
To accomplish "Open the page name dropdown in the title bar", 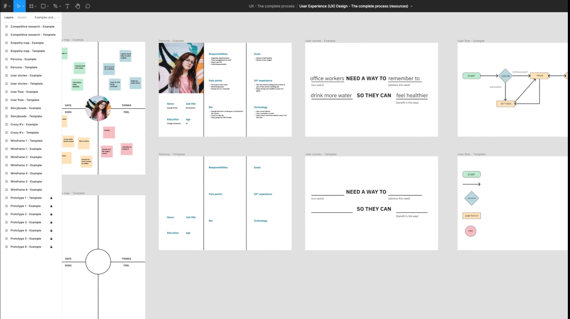I will click(x=411, y=6).
